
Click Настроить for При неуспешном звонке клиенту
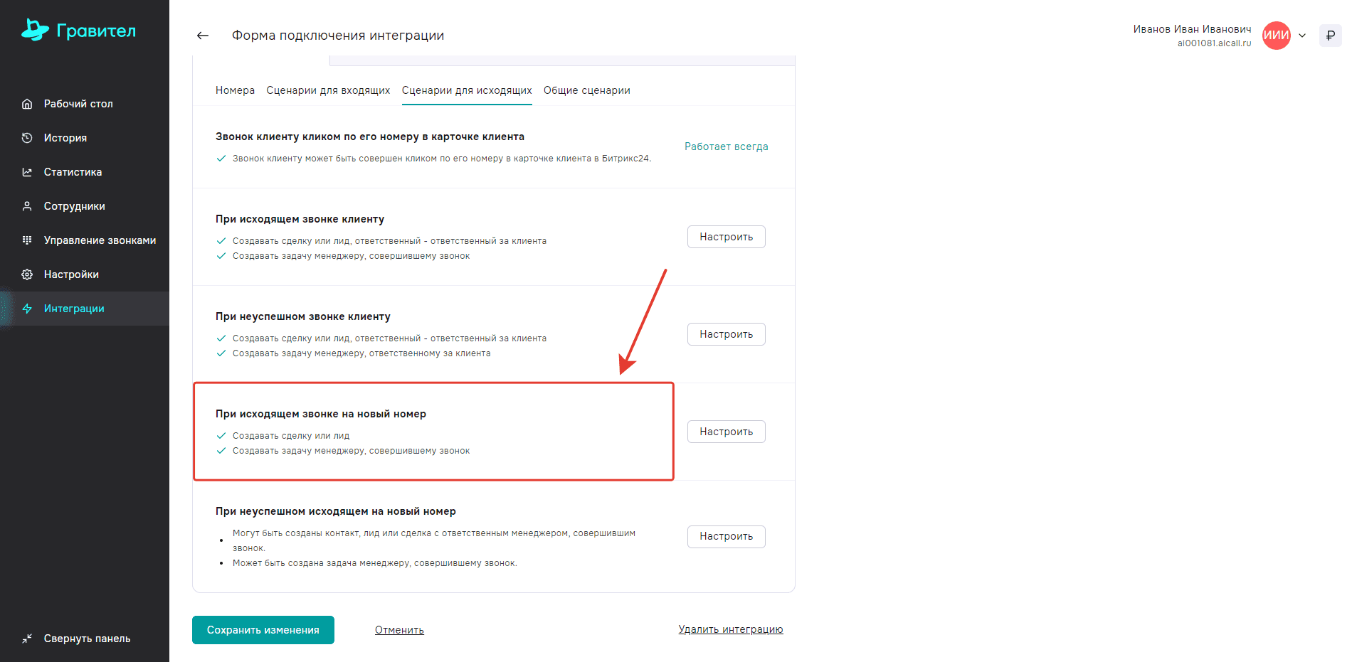coord(726,334)
